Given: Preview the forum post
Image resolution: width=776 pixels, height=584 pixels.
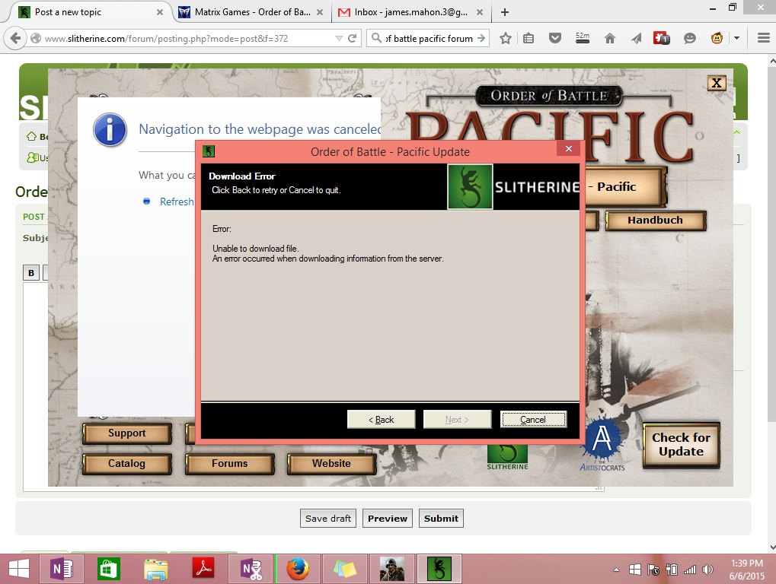Looking at the screenshot, I should coord(388,519).
